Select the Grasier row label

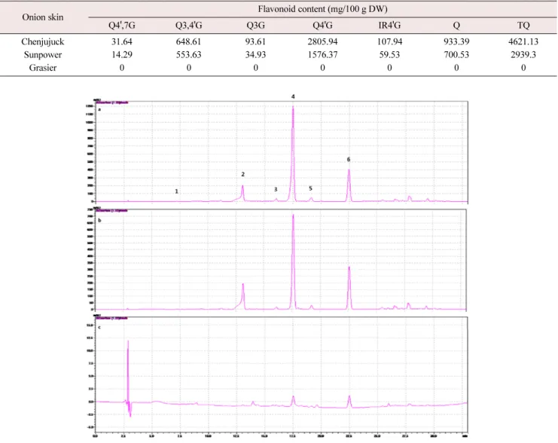43,68
